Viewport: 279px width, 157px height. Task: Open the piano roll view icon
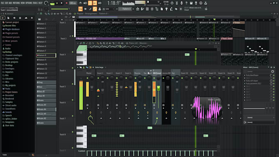[142, 9]
